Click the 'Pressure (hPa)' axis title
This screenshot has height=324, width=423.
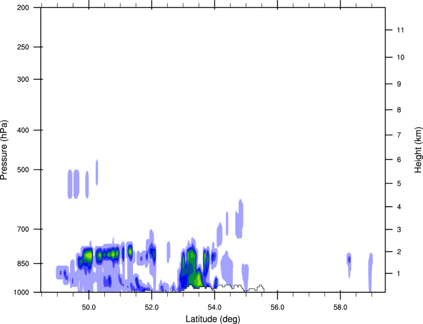tap(4, 150)
